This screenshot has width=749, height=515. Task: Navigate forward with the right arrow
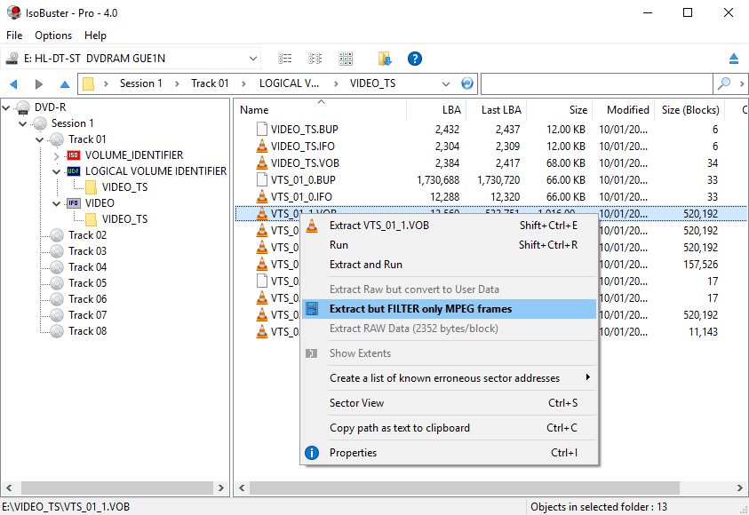39,84
